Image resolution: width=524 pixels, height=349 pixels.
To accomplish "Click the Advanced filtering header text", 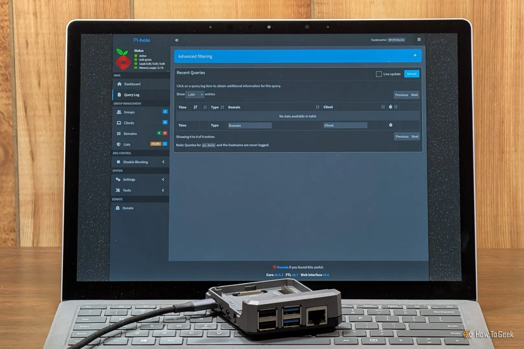I will 195,56.
